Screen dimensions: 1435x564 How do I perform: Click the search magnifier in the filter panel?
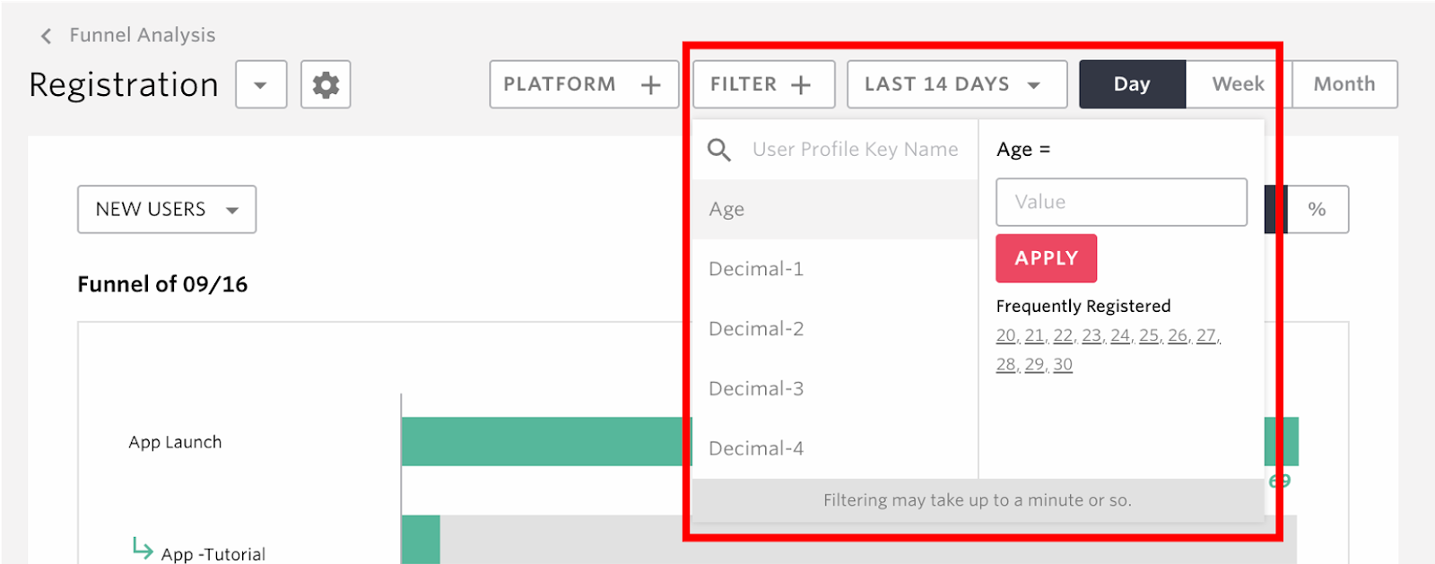click(x=719, y=150)
